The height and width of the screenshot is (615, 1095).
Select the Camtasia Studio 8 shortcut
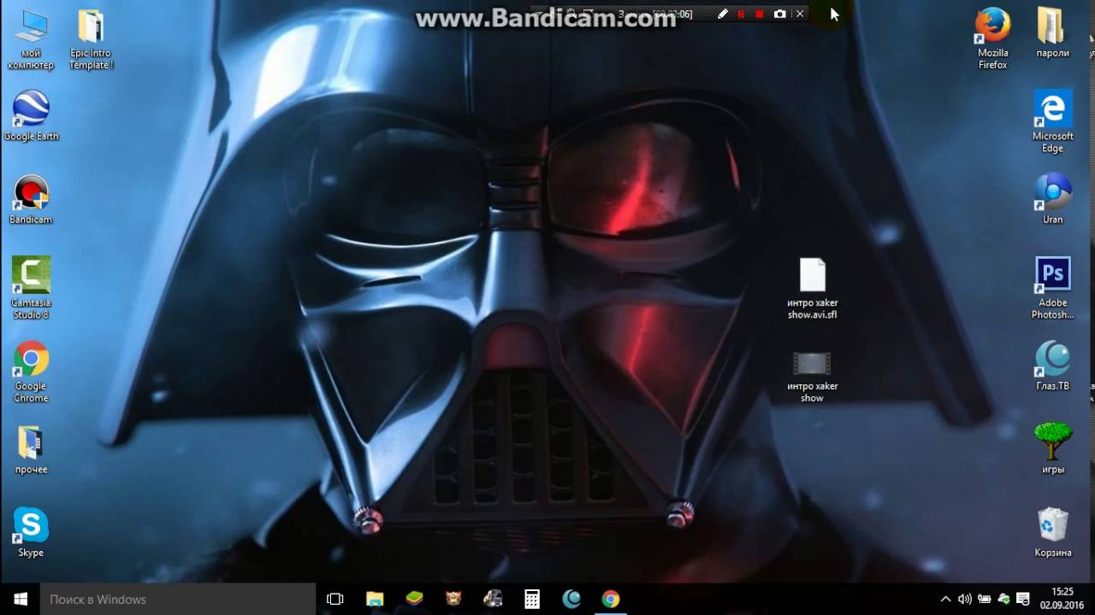point(31,288)
